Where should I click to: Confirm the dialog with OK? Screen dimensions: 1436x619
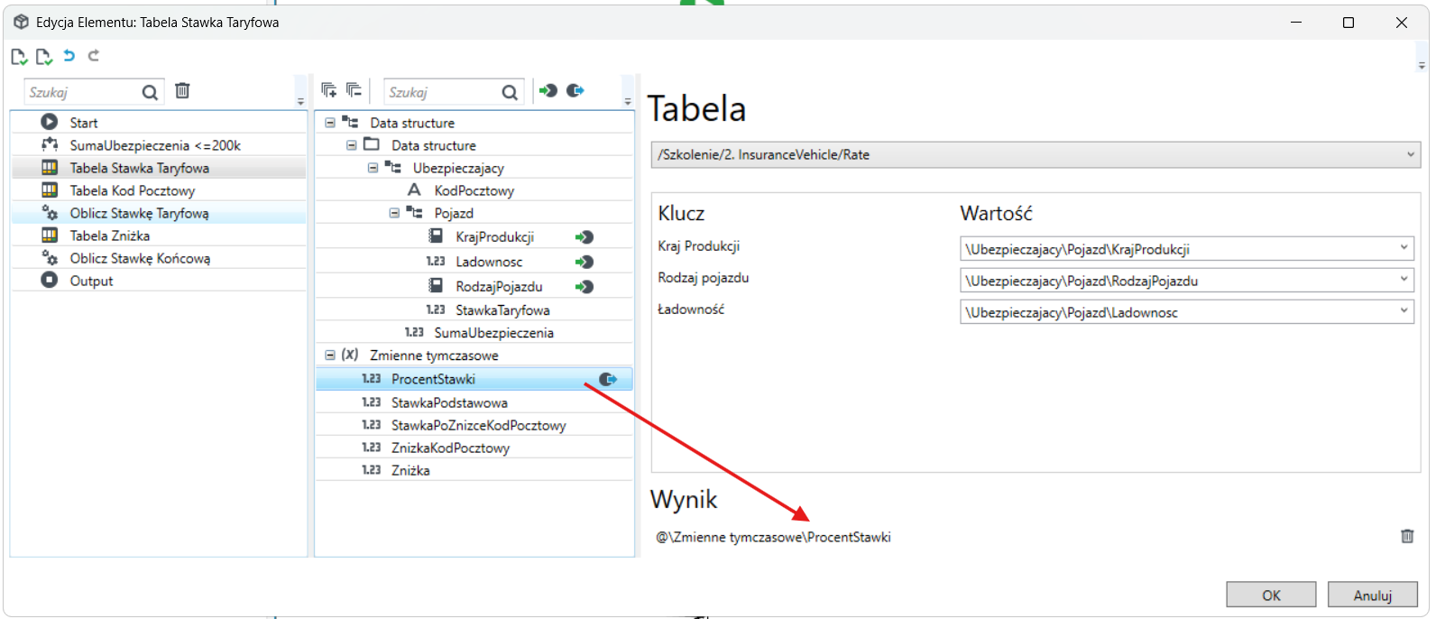[1271, 595]
